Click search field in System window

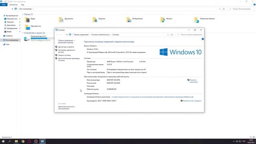click(x=189, y=35)
